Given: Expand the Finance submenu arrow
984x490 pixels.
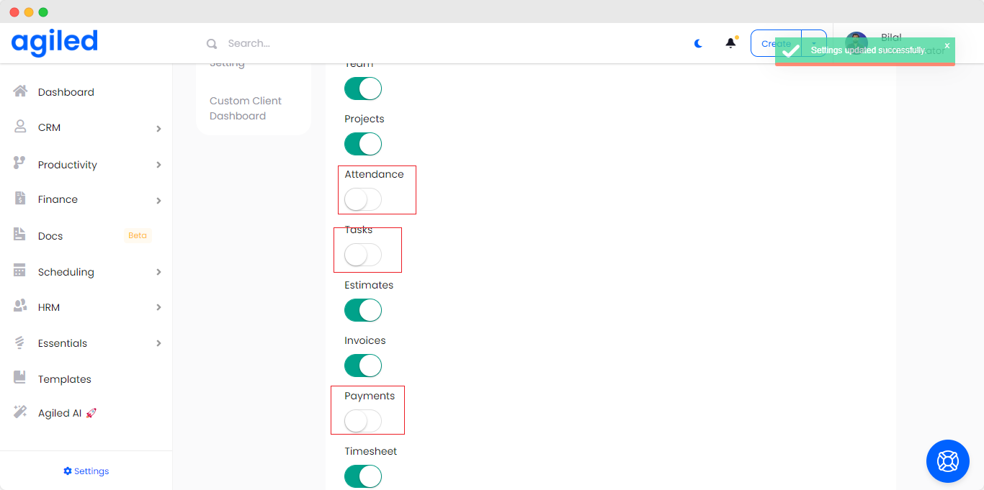Looking at the screenshot, I should 158,201.
